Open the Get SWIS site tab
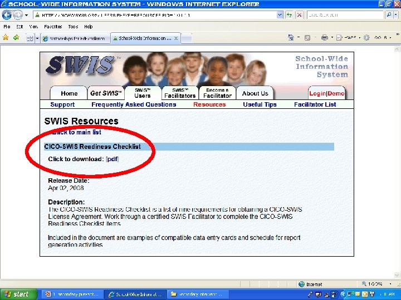 coord(106,93)
